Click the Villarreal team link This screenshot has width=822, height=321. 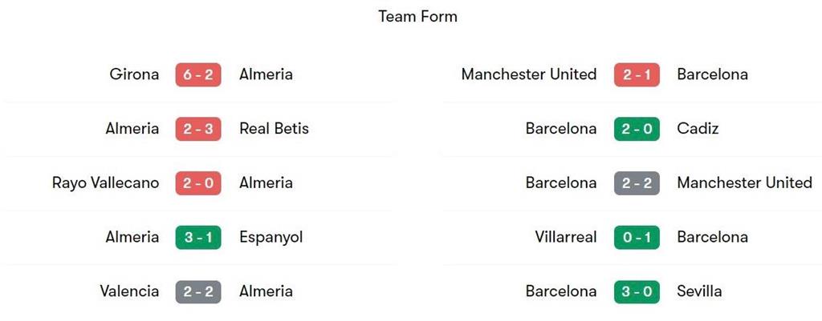pos(565,238)
